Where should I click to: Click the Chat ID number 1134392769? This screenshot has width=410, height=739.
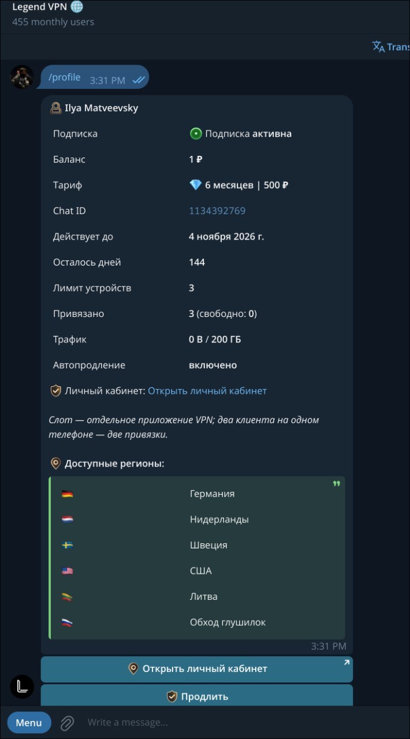(x=217, y=211)
